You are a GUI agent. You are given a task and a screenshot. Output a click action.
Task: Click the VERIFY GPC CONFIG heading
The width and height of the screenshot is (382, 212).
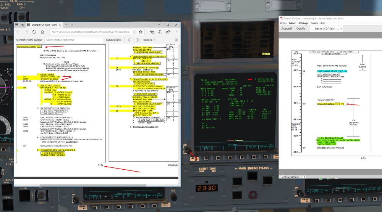[50, 85]
